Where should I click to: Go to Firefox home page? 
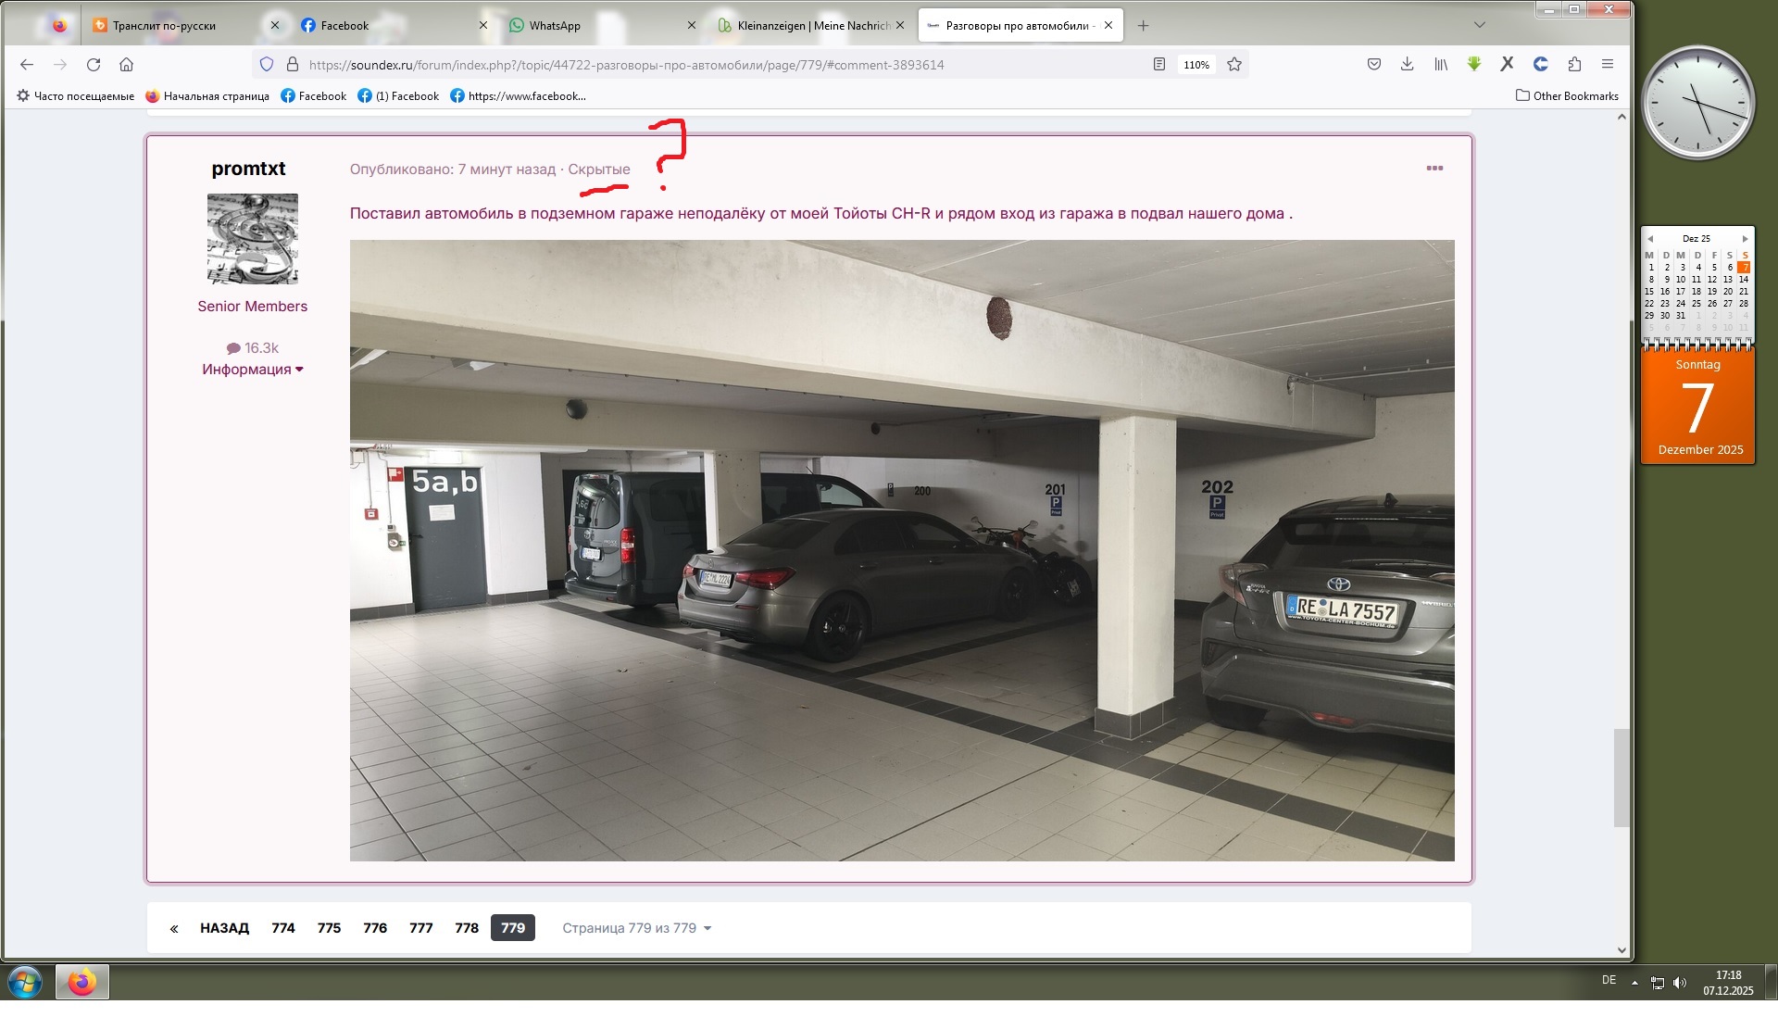127,65
